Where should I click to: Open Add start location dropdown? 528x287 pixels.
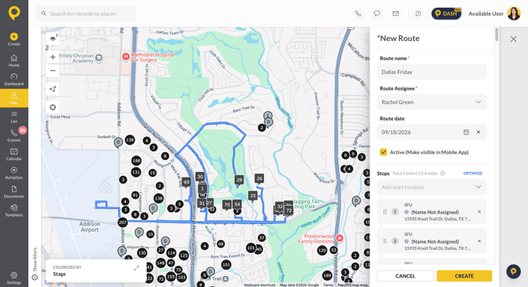(432, 187)
